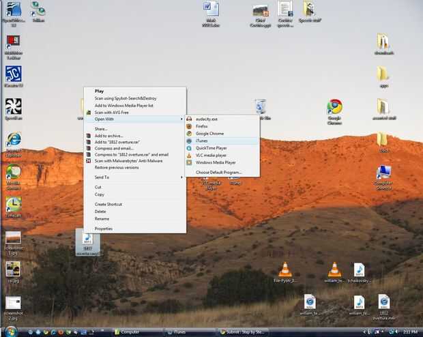Screen dimensions: 423x337
Task: Choose Play from the context menu
Action: click(x=135, y=91)
